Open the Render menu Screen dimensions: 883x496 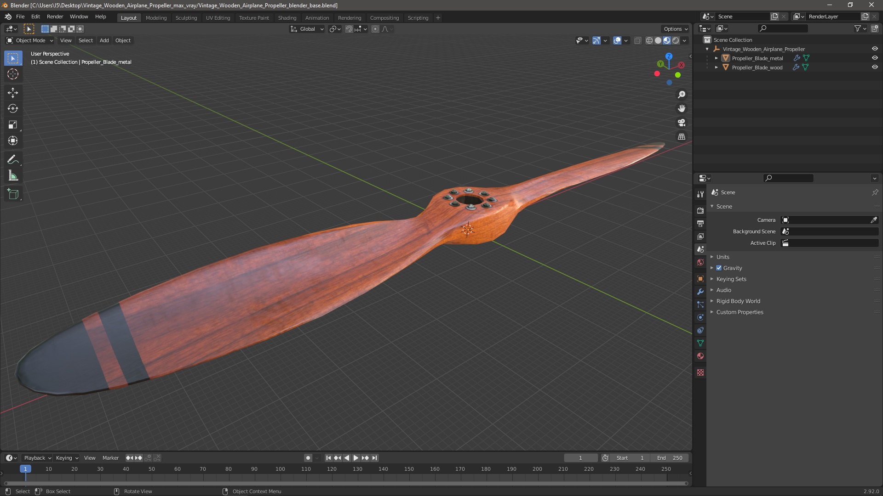pos(55,17)
